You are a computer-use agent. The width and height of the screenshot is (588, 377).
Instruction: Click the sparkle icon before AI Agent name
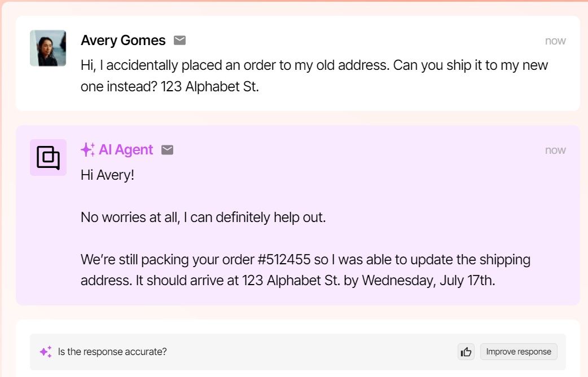tap(87, 150)
